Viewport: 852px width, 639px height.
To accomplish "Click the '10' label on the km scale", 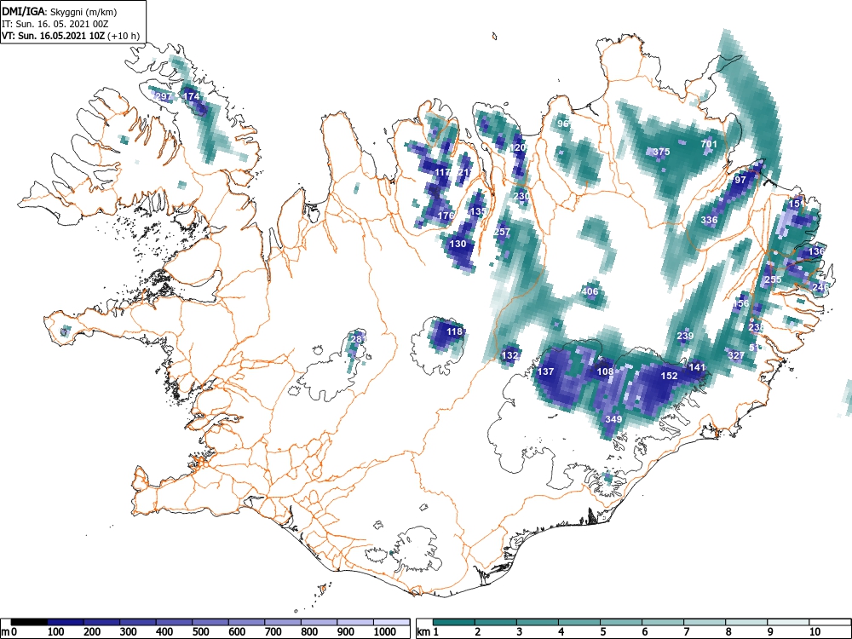I will point(815,632).
